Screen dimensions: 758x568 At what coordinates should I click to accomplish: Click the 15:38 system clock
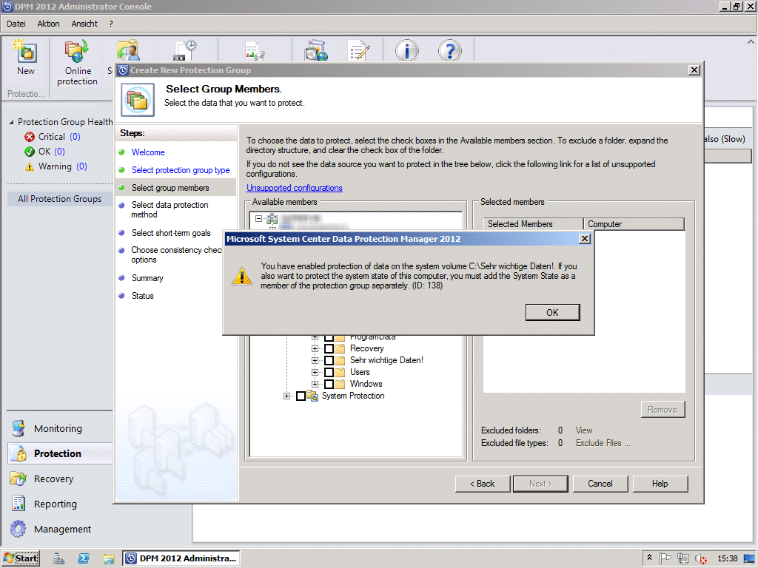tap(727, 558)
